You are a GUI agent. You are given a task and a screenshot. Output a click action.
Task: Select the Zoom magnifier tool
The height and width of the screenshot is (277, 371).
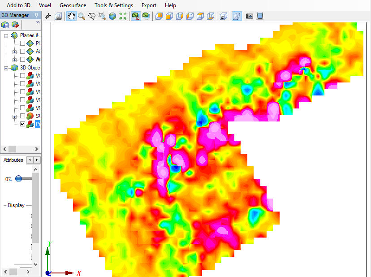(82, 16)
